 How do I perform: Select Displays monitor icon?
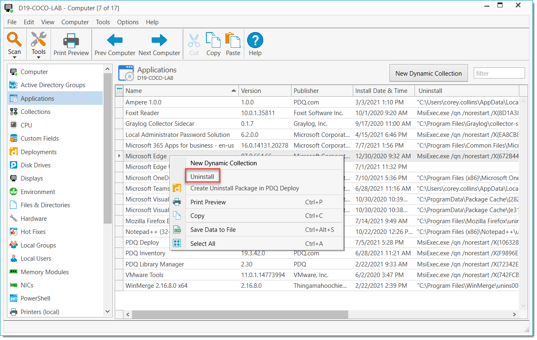pos(14,178)
